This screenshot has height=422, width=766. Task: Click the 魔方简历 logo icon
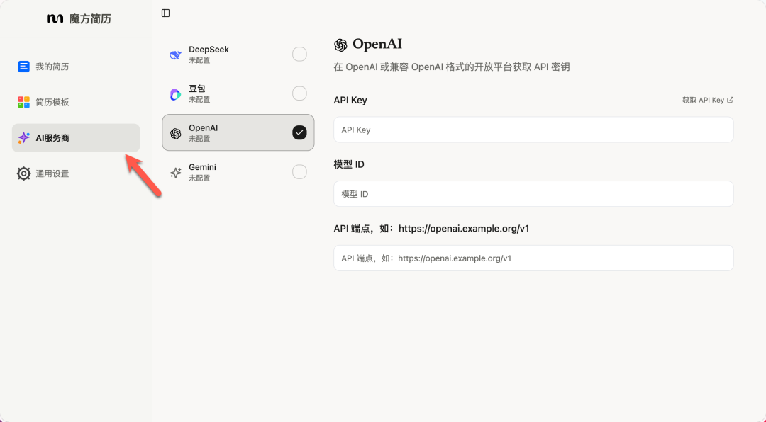pos(55,18)
